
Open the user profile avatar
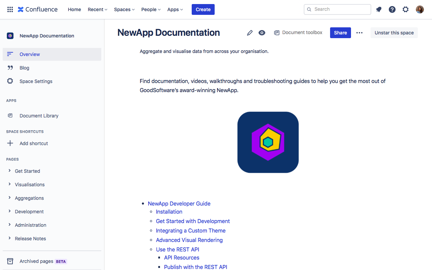pos(420,9)
